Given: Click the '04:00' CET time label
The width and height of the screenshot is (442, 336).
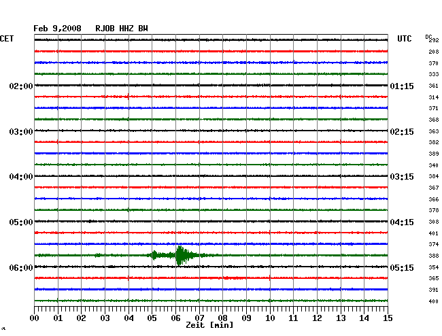Looking at the screenshot, I should (21, 177).
